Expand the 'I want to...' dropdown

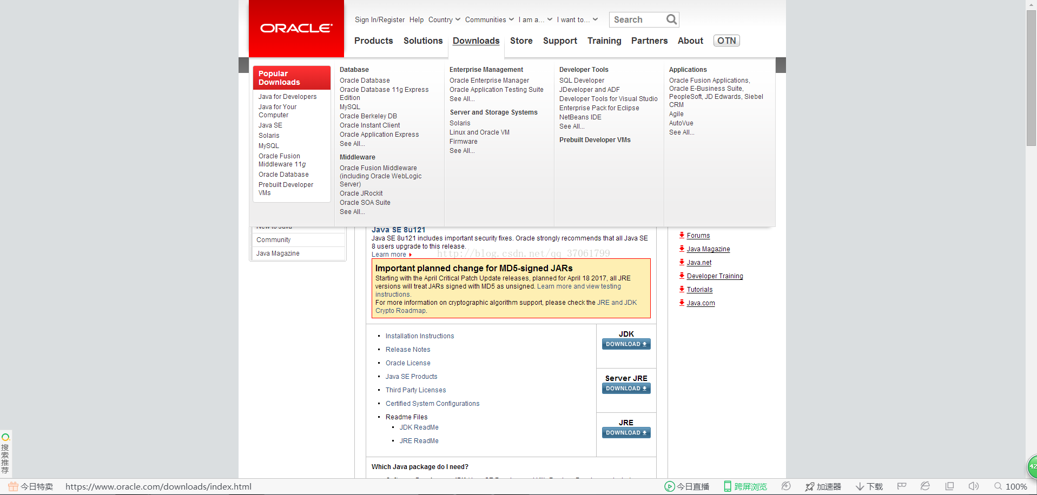tap(577, 19)
